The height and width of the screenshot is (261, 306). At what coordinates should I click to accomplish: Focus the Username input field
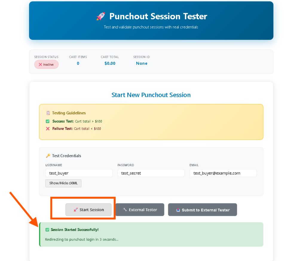(79, 173)
